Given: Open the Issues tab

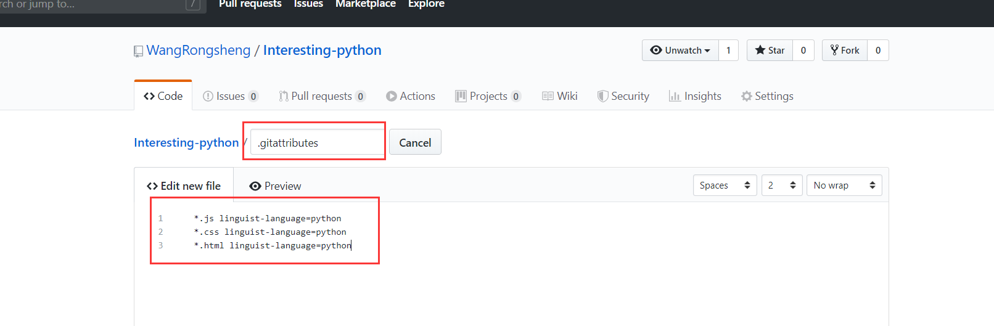Looking at the screenshot, I should pos(230,96).
